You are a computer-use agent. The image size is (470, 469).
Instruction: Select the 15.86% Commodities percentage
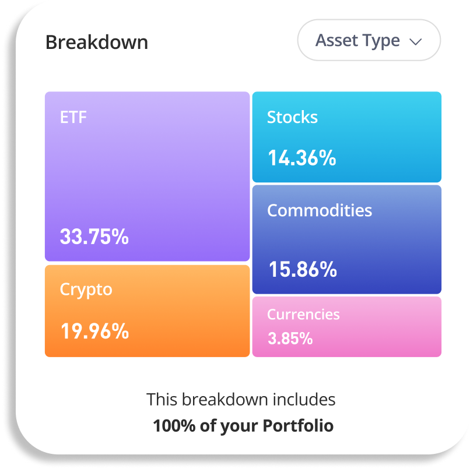click(x=303, y=269)
